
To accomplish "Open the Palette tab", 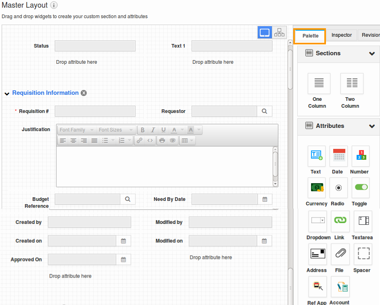I will [310, 36].
